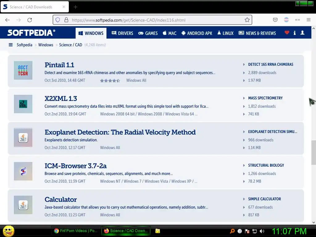Reload the page with the refresh icon

click(30, 20)
